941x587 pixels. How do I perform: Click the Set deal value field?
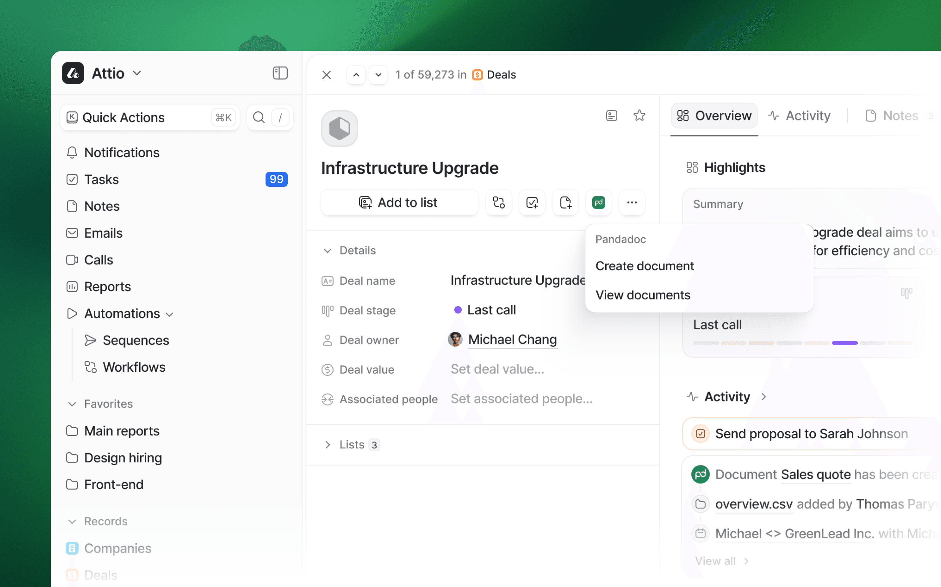pos(497,369)
